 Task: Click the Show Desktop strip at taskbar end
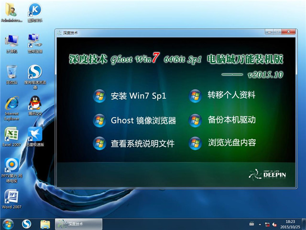(x=304, y=224)
